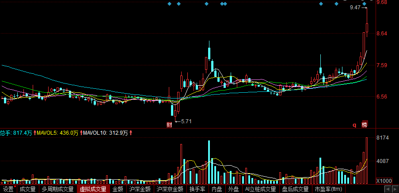Click the left scroll arrow at the bottom right
399x193 pixels.
coord(388,189)
